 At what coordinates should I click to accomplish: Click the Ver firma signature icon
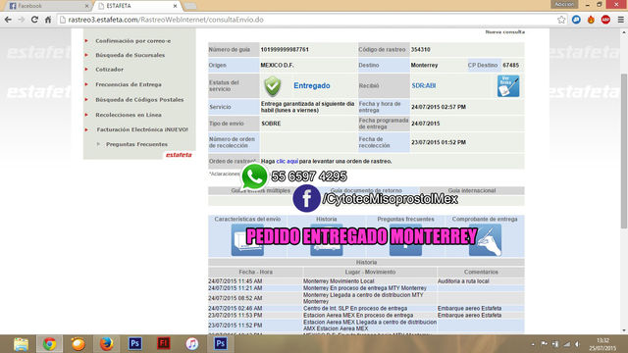coord(508,85)
